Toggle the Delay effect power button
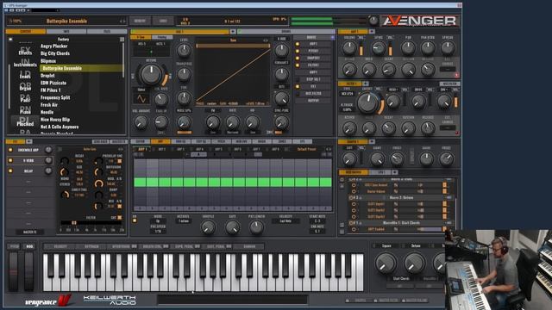The width and height of the screenshot is (552, 310). pyautogui.click(x=10, y=170)
